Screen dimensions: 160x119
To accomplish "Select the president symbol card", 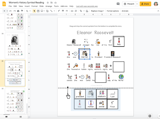I will 80,94.
